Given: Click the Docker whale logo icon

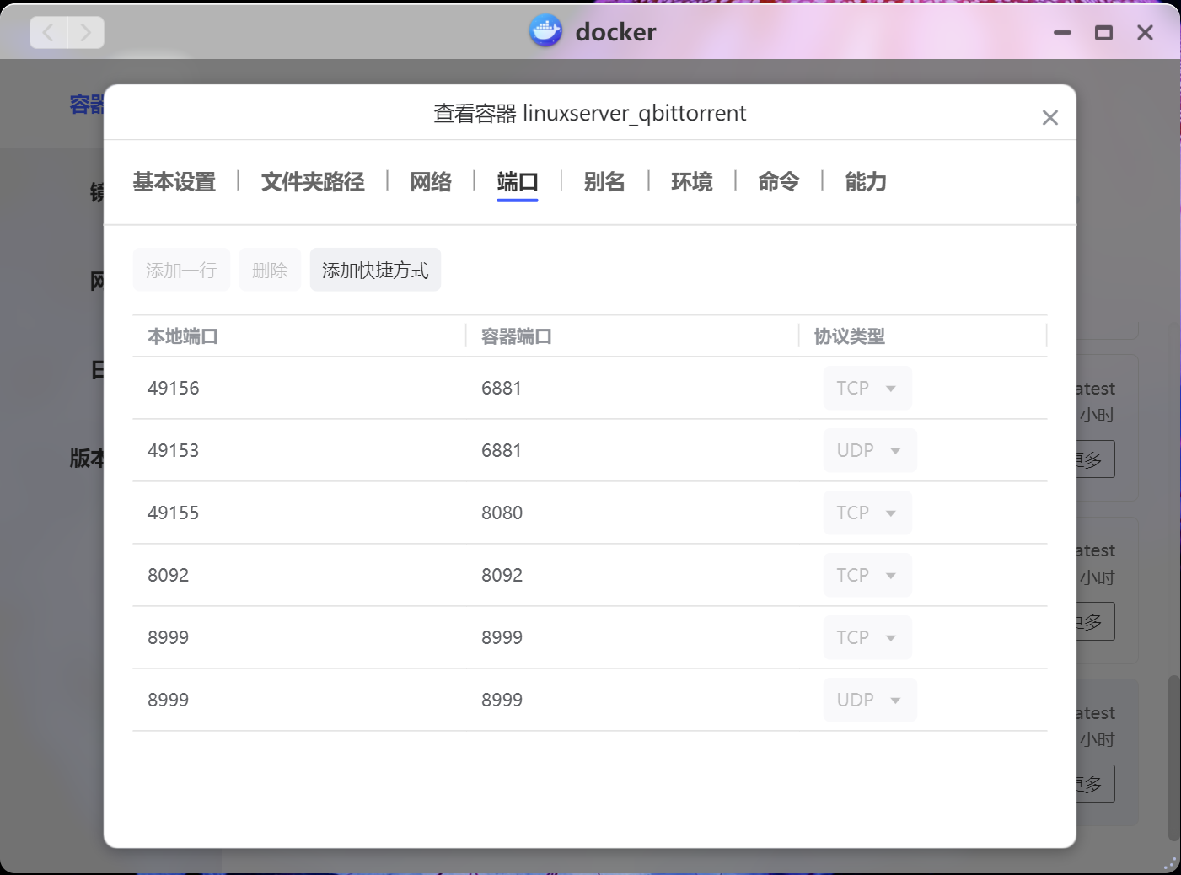Looking at the screenshot, I should point(545,32).
